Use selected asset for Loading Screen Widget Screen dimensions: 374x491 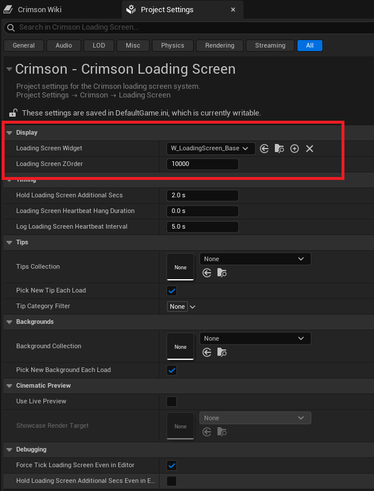pyautogui.click(x=264, y=149)
